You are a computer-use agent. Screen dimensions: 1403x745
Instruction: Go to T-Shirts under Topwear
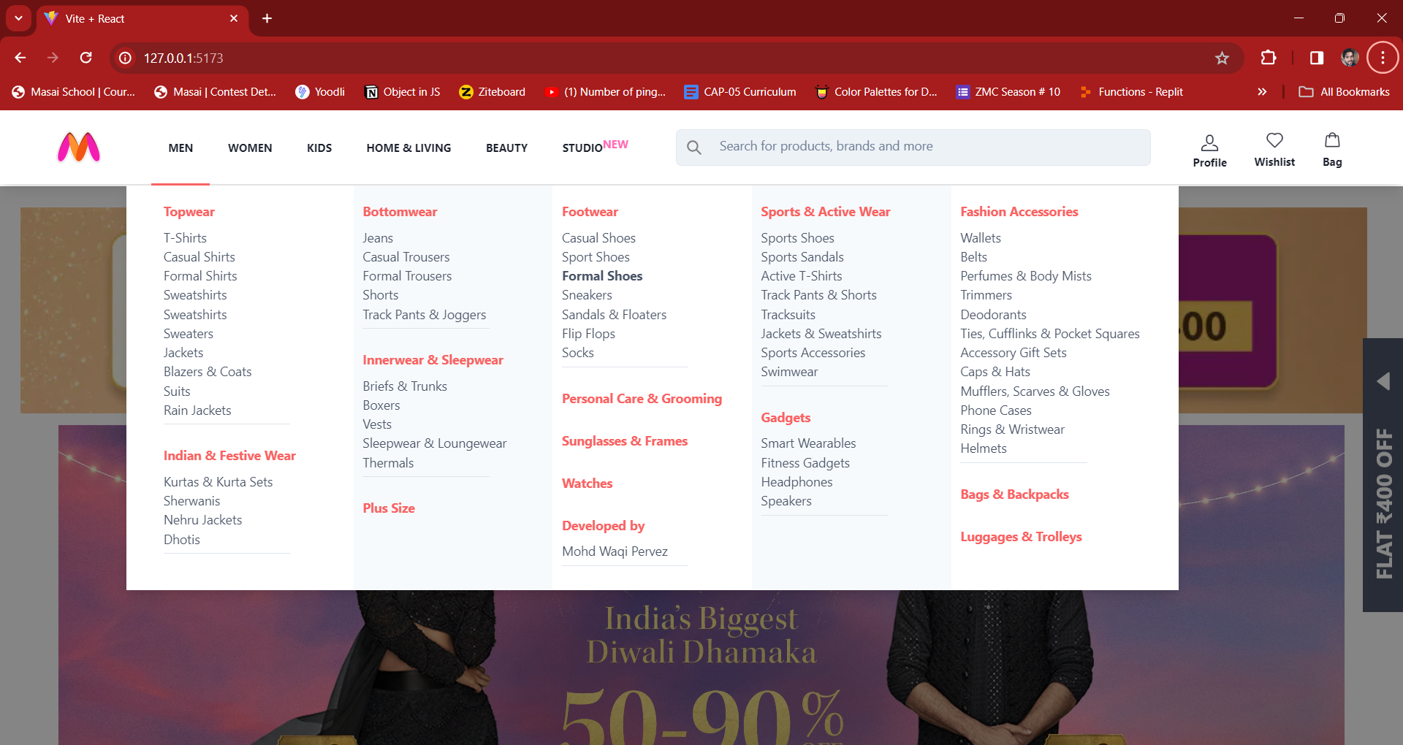[x=185, y=238]
